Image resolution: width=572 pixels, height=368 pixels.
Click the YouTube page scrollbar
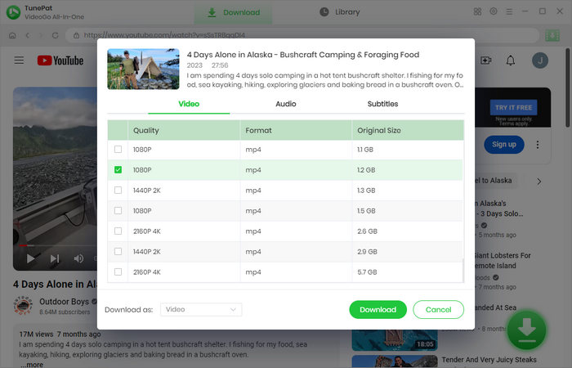[568, 88]
